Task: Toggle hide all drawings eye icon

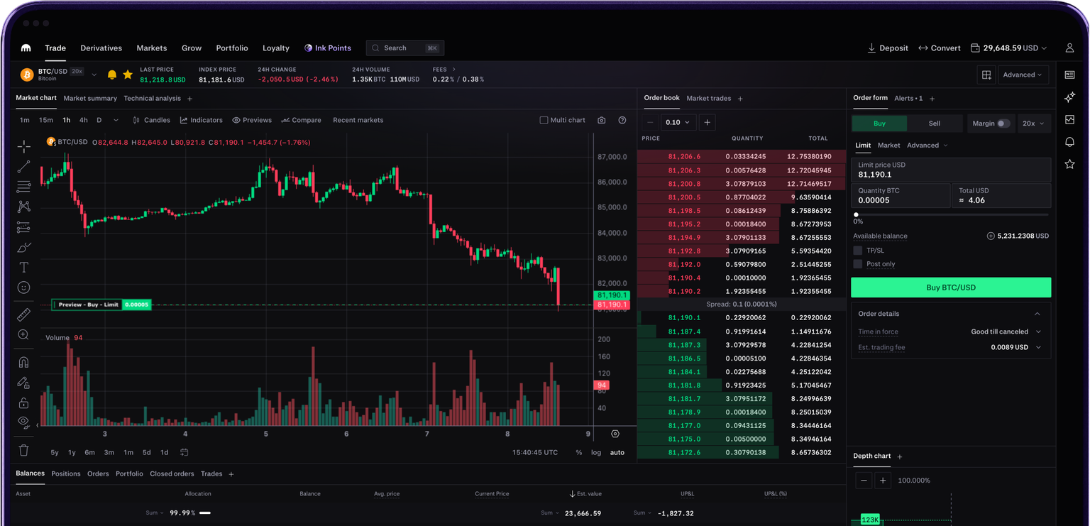Action: [24, 422]
